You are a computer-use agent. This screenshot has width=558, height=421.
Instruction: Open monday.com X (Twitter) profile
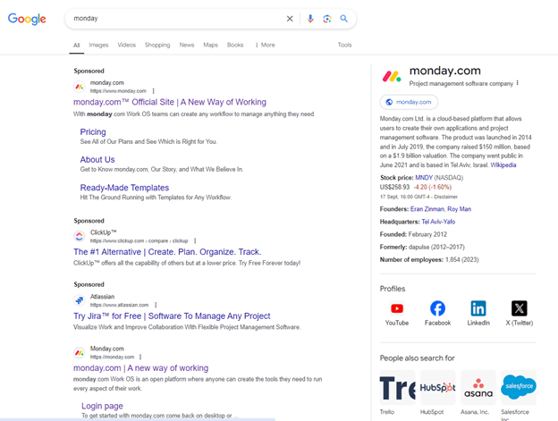coord(520,313)
